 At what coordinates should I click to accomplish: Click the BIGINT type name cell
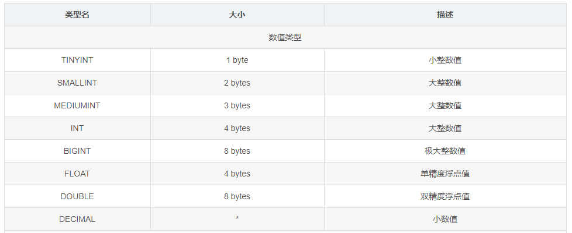pyautogui.click(x=77, y=151)
